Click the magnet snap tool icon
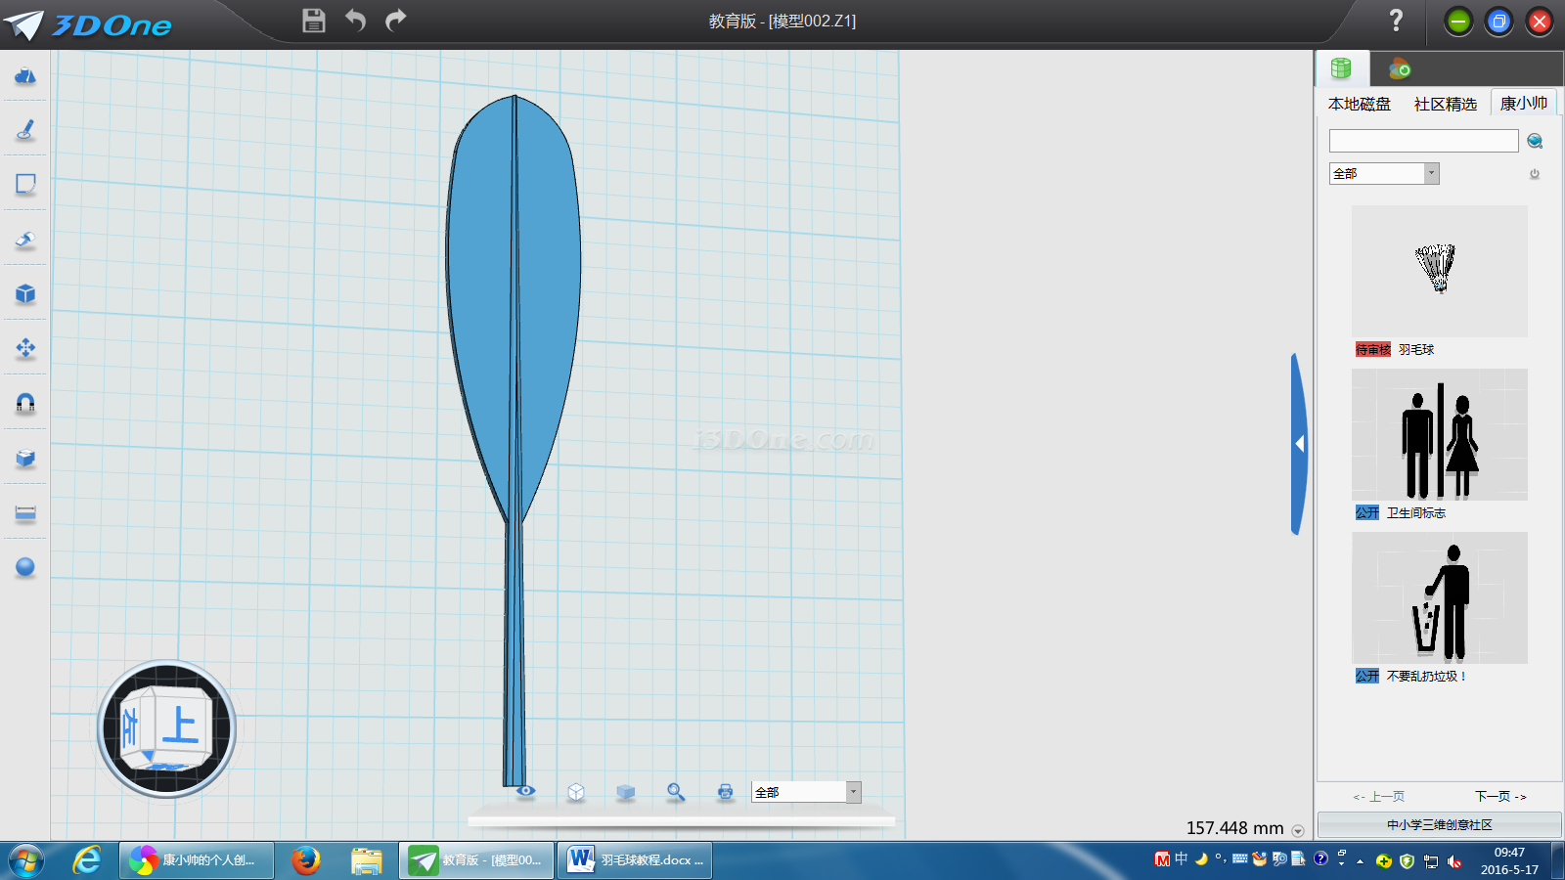This screenshot has width=1565, height=880. 25,403
